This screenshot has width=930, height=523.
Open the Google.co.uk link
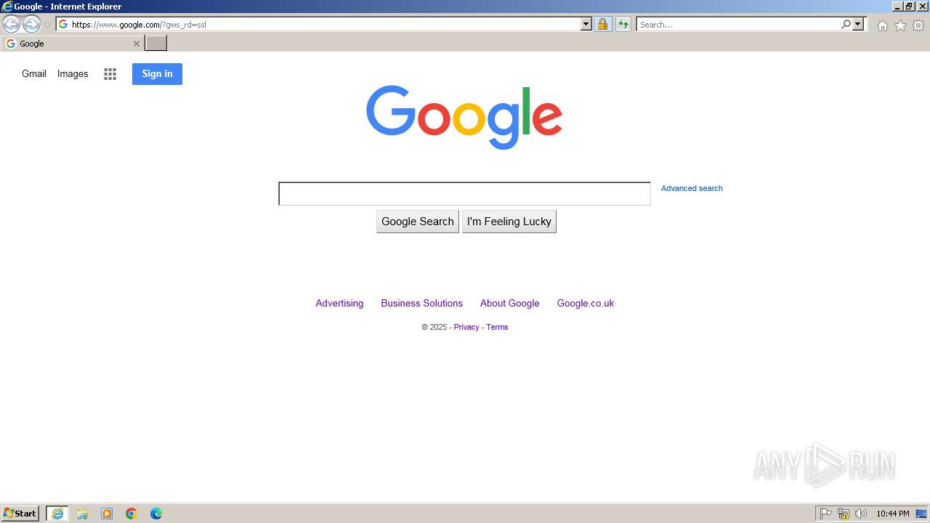click(x=586, y=304)
